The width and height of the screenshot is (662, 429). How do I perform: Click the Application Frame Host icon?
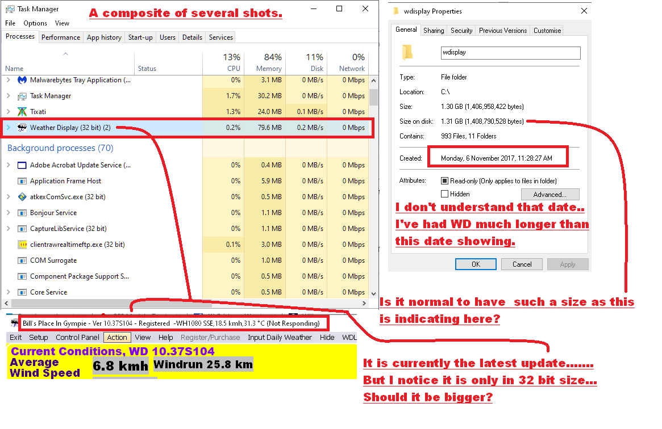22,181
